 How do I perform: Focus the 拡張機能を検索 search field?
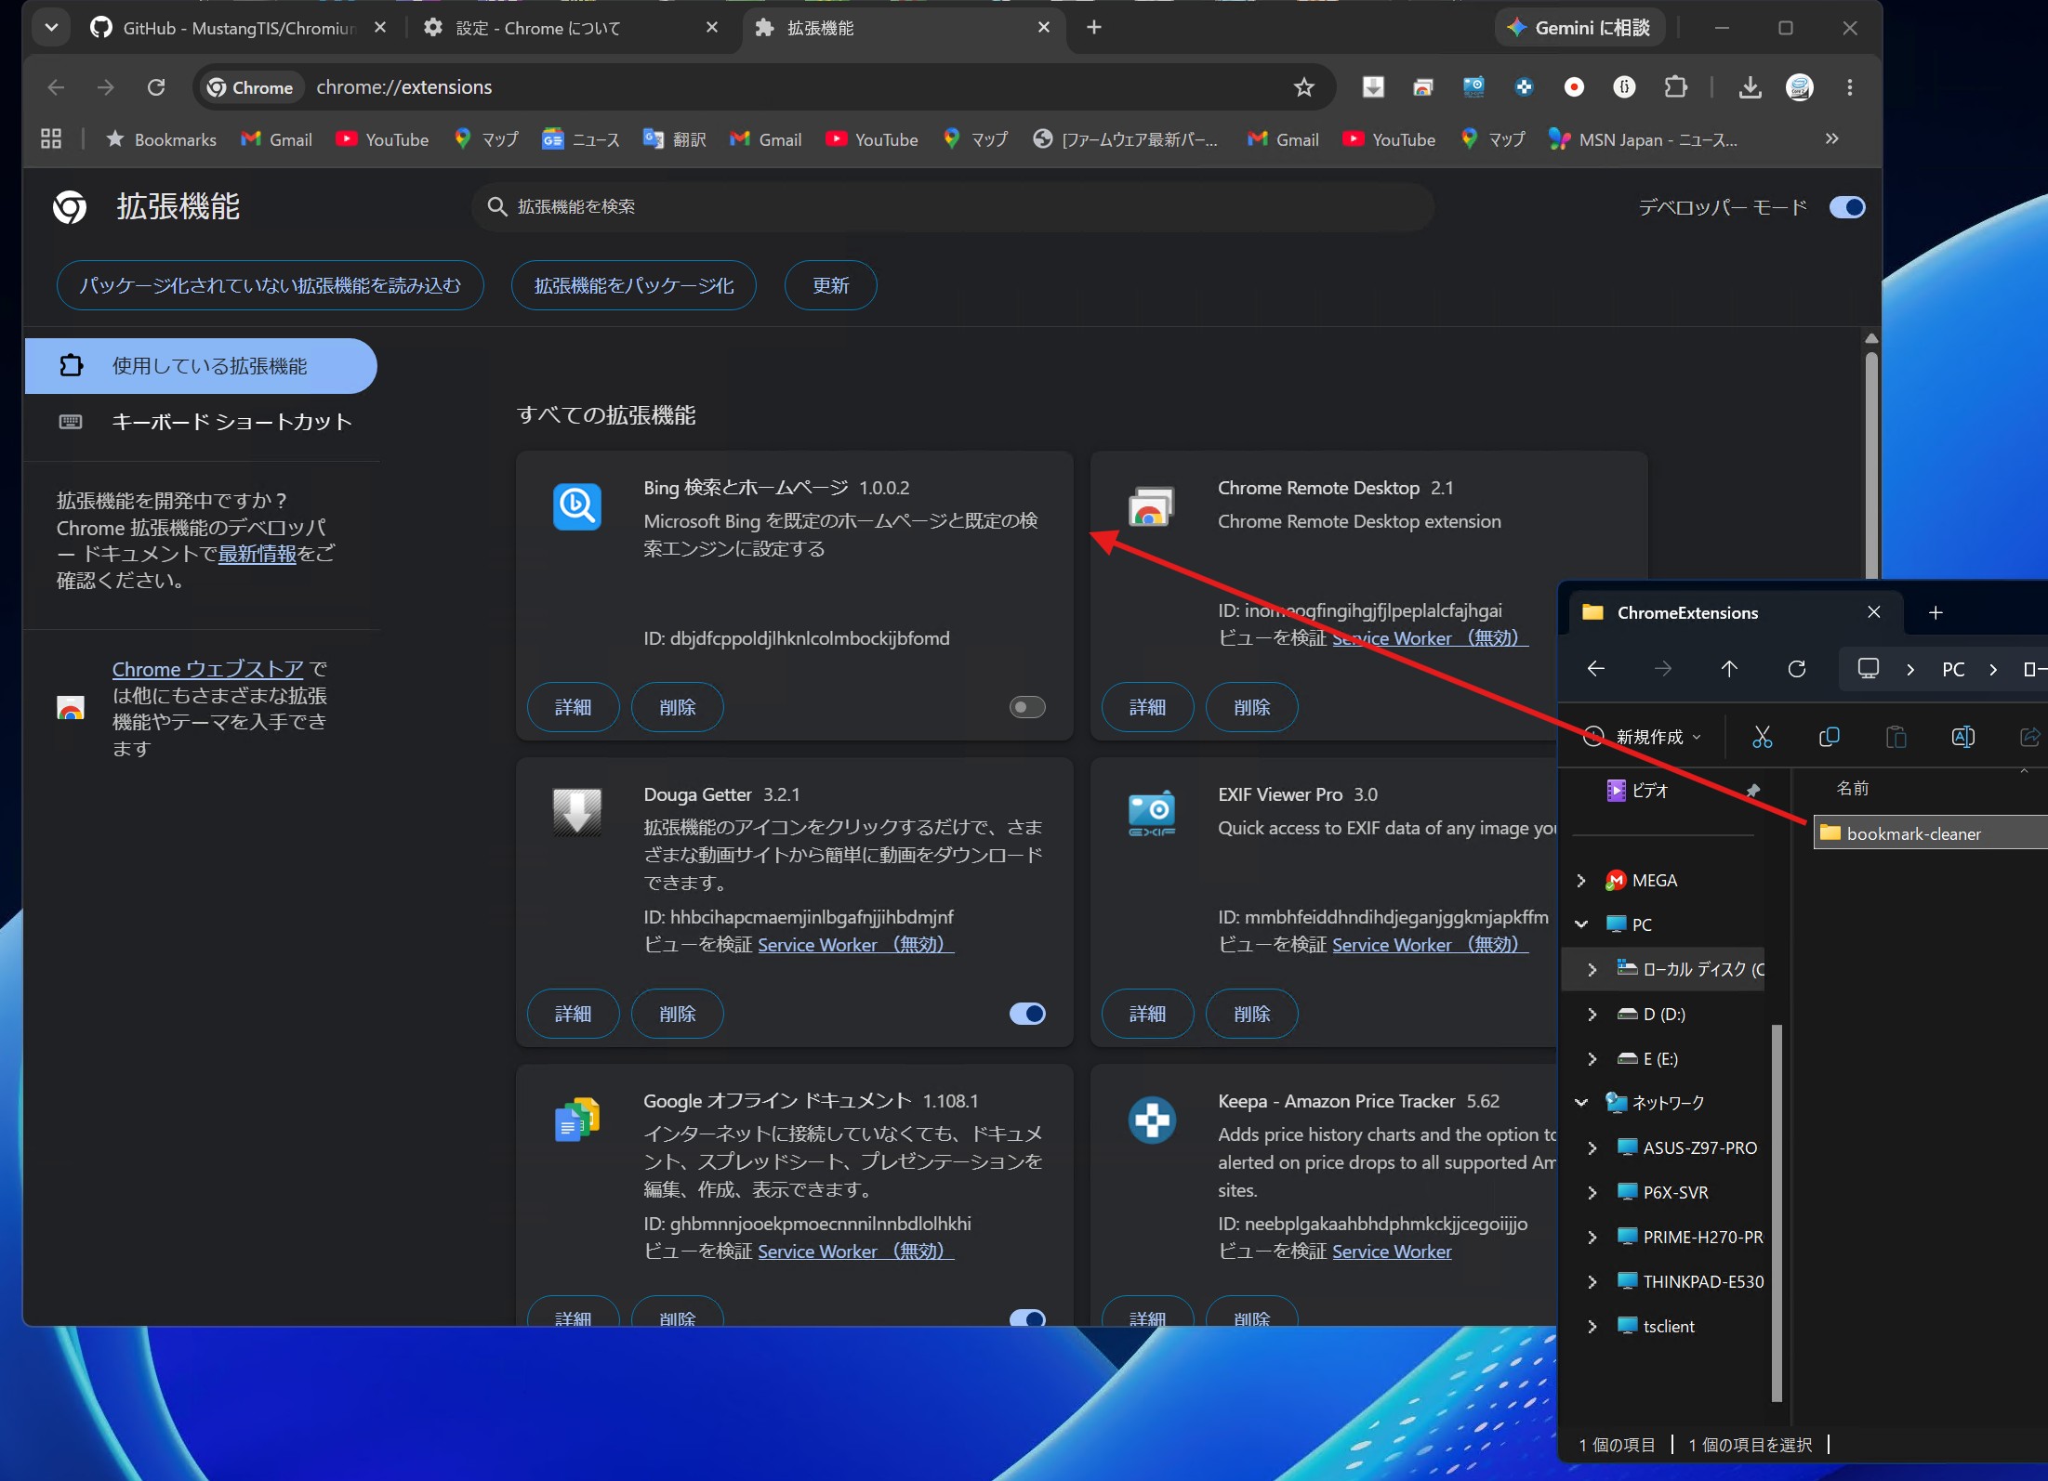tap(953, 206)
